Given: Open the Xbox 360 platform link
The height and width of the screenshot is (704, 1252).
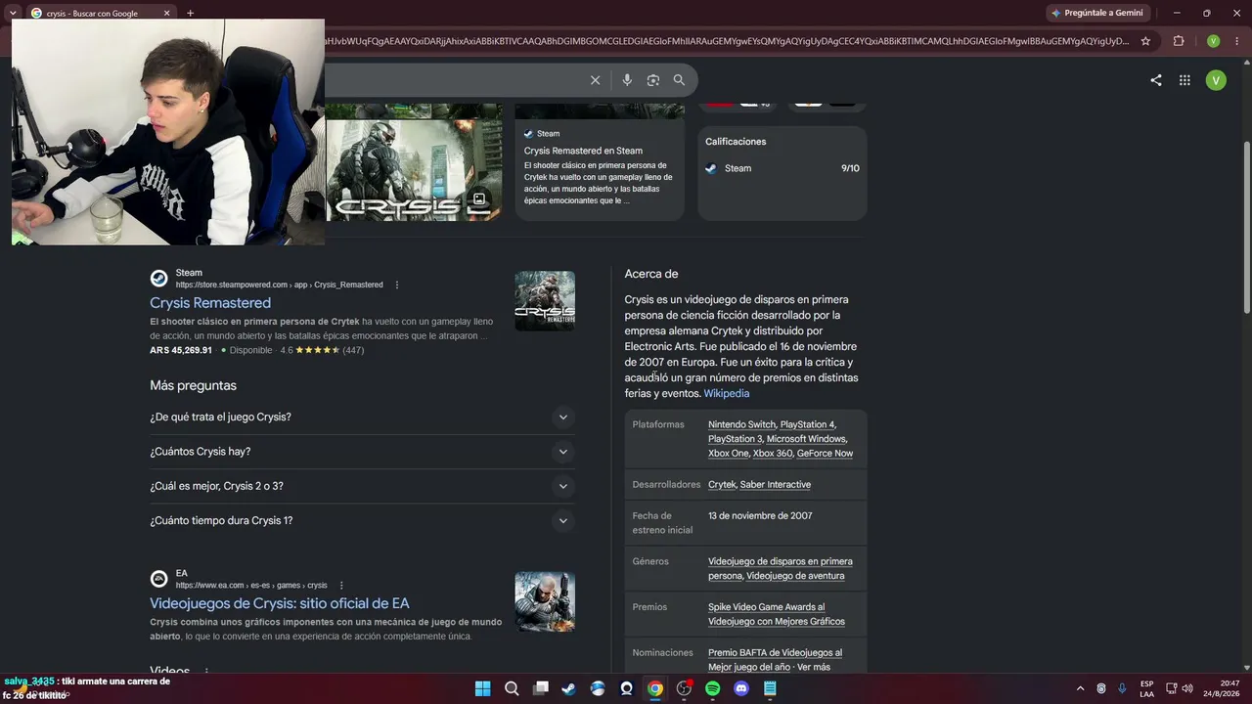Looking at the screenshot, I should pos(773,454).
